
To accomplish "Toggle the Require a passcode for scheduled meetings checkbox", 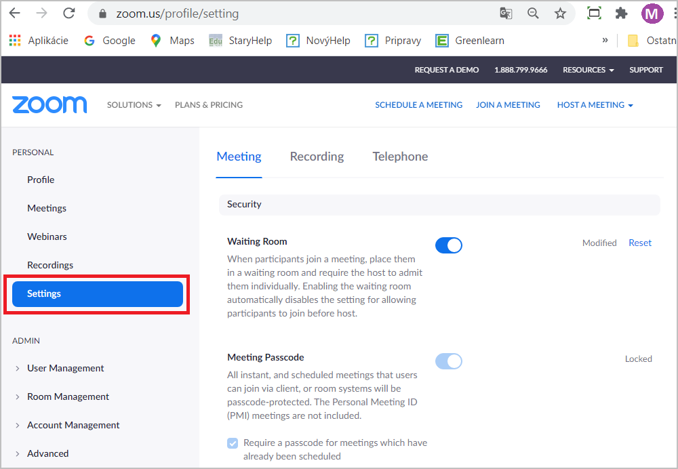I will (x=233, y=443).
